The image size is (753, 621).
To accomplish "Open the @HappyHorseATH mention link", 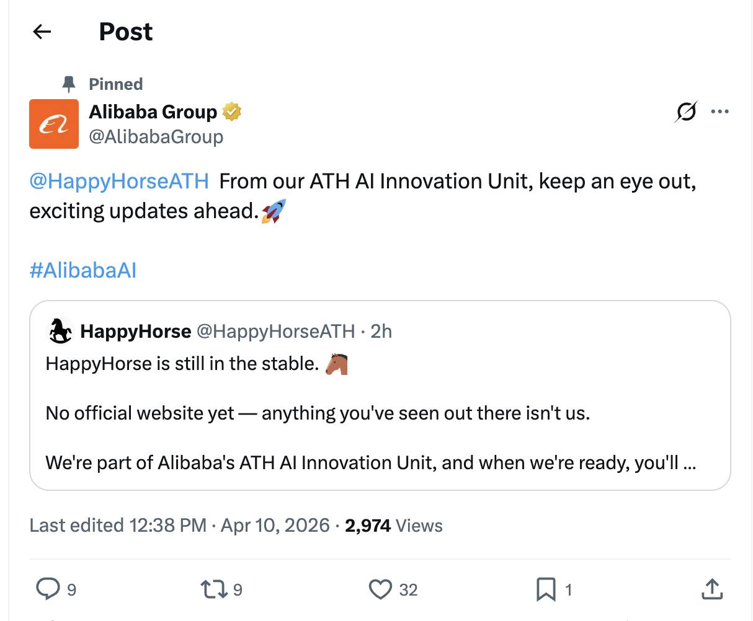I will tap(119, 181).
